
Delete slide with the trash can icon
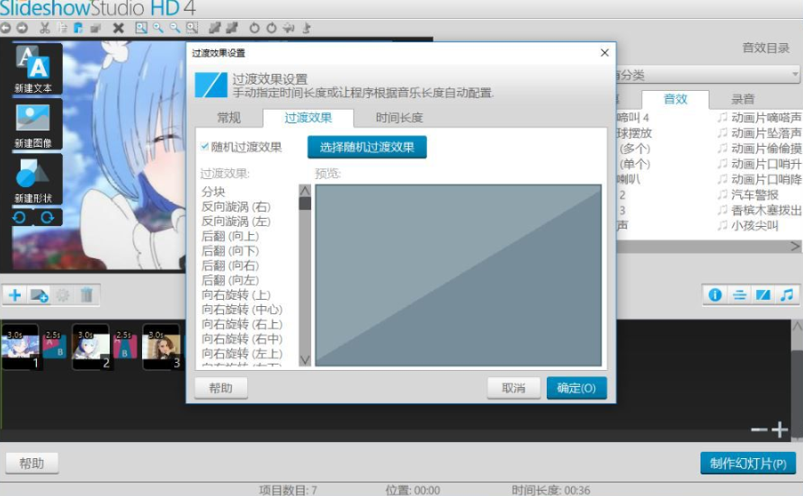(86, 295)
